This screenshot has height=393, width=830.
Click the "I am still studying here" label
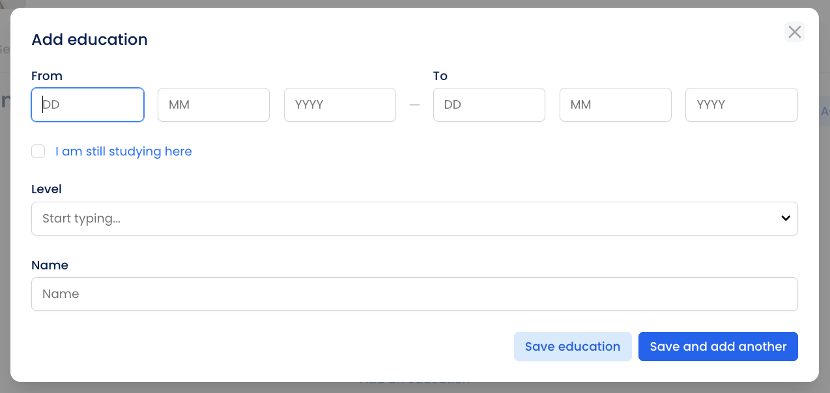123,152
